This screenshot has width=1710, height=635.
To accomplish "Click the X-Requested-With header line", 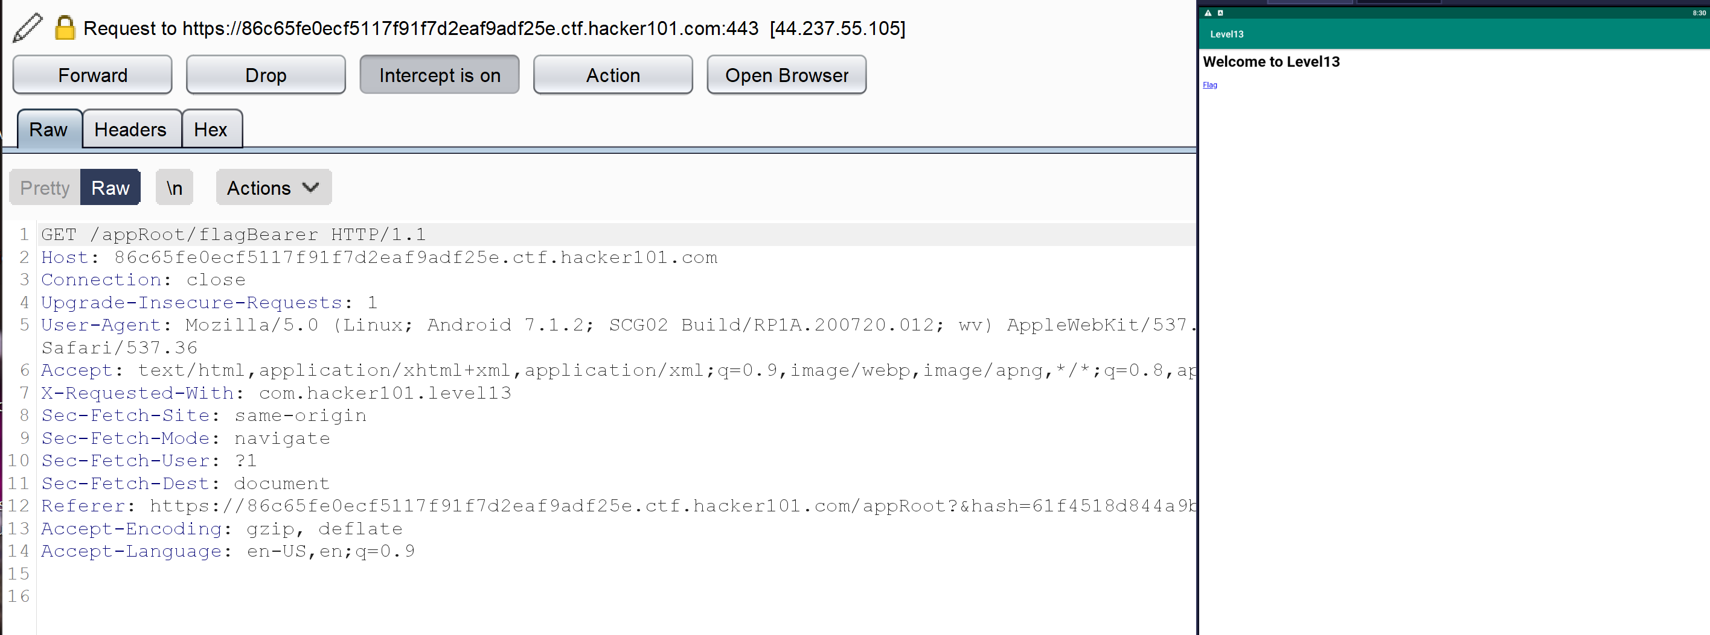I will pos(276,393).
